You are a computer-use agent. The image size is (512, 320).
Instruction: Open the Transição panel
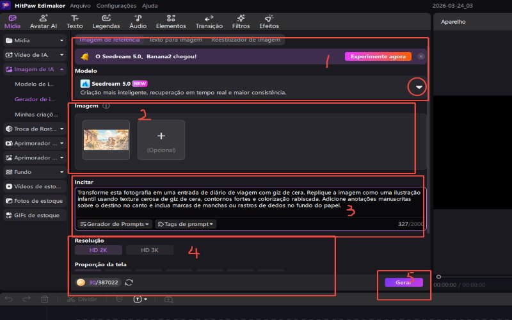coord(209,22)
